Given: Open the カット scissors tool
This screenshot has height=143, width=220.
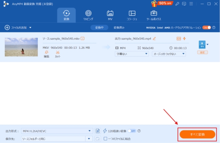Looking at the screenshot, I should tap(58, 54).
